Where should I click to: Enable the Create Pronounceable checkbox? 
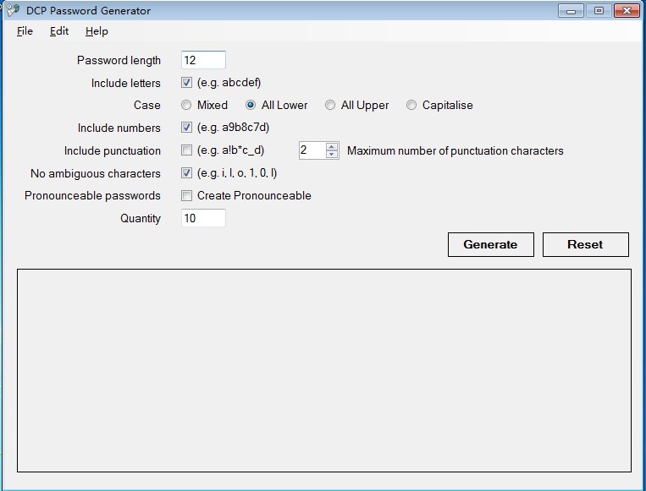point(187,195)
